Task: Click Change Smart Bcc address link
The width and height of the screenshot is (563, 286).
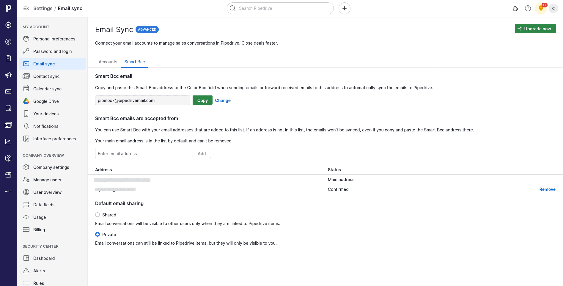Action: coord(223,100)
